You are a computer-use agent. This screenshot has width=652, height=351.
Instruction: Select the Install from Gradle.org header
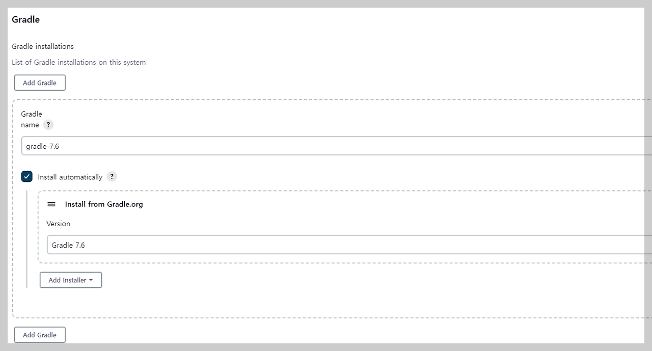(x=103, y=204)
